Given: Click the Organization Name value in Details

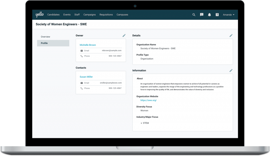Looking at the screenshot, I should point(158,49).
